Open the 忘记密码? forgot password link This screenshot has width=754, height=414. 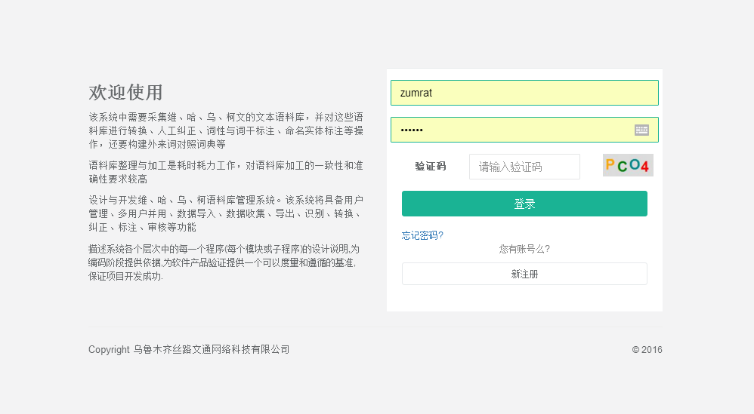(x=422, y=235)
